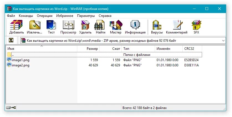
Task: Go up one level with arrow button
Action: [11, 40]
